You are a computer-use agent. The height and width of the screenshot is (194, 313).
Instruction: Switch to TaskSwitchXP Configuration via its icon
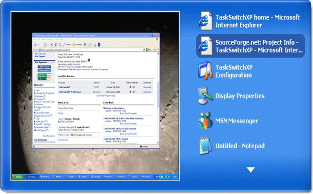(x=205, y=71)
